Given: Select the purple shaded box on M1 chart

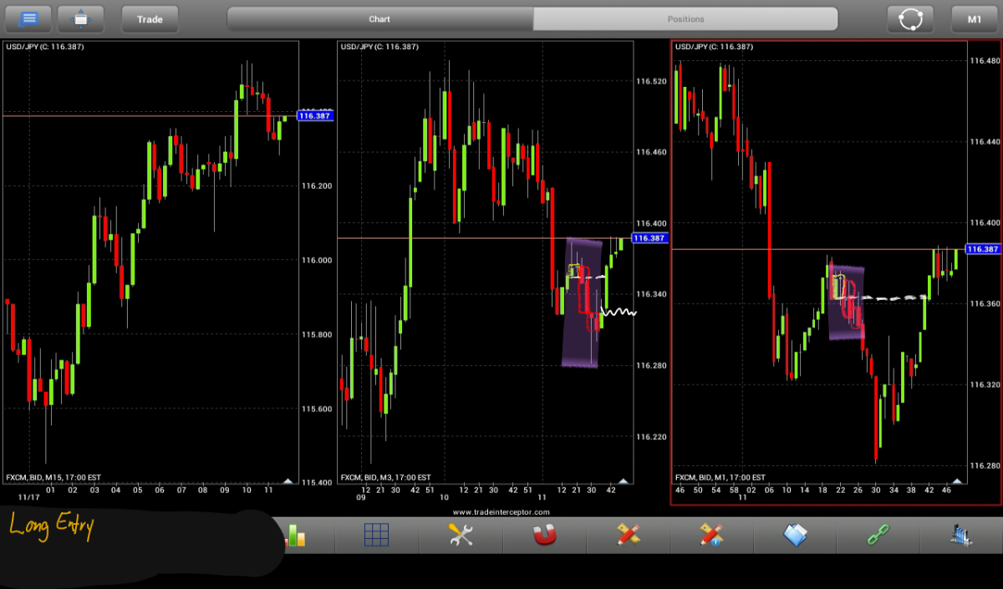Looking at the screenshot, I should click(x=846, y=303).
